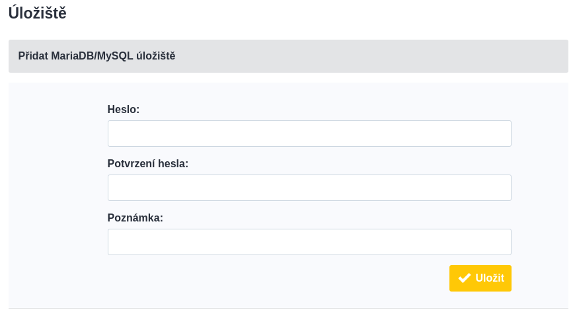Submit storage settings via yellow save button
Screen dimensions: 573x316
click(x=480, y=278)
